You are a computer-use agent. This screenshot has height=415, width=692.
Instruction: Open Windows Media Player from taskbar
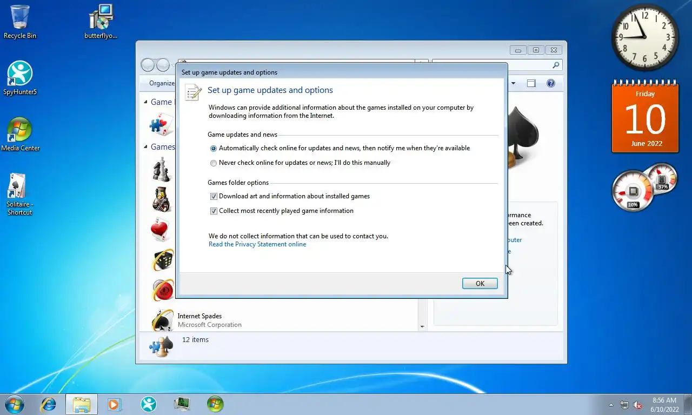pyautogui.click(x=115, y=404)
